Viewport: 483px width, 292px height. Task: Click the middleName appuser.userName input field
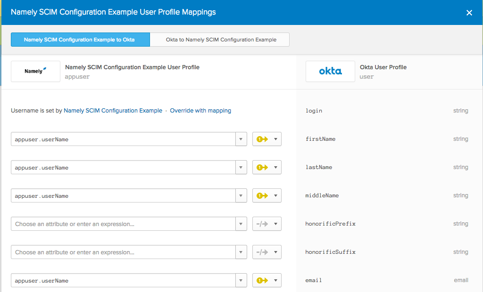click(x=123, y=196)
